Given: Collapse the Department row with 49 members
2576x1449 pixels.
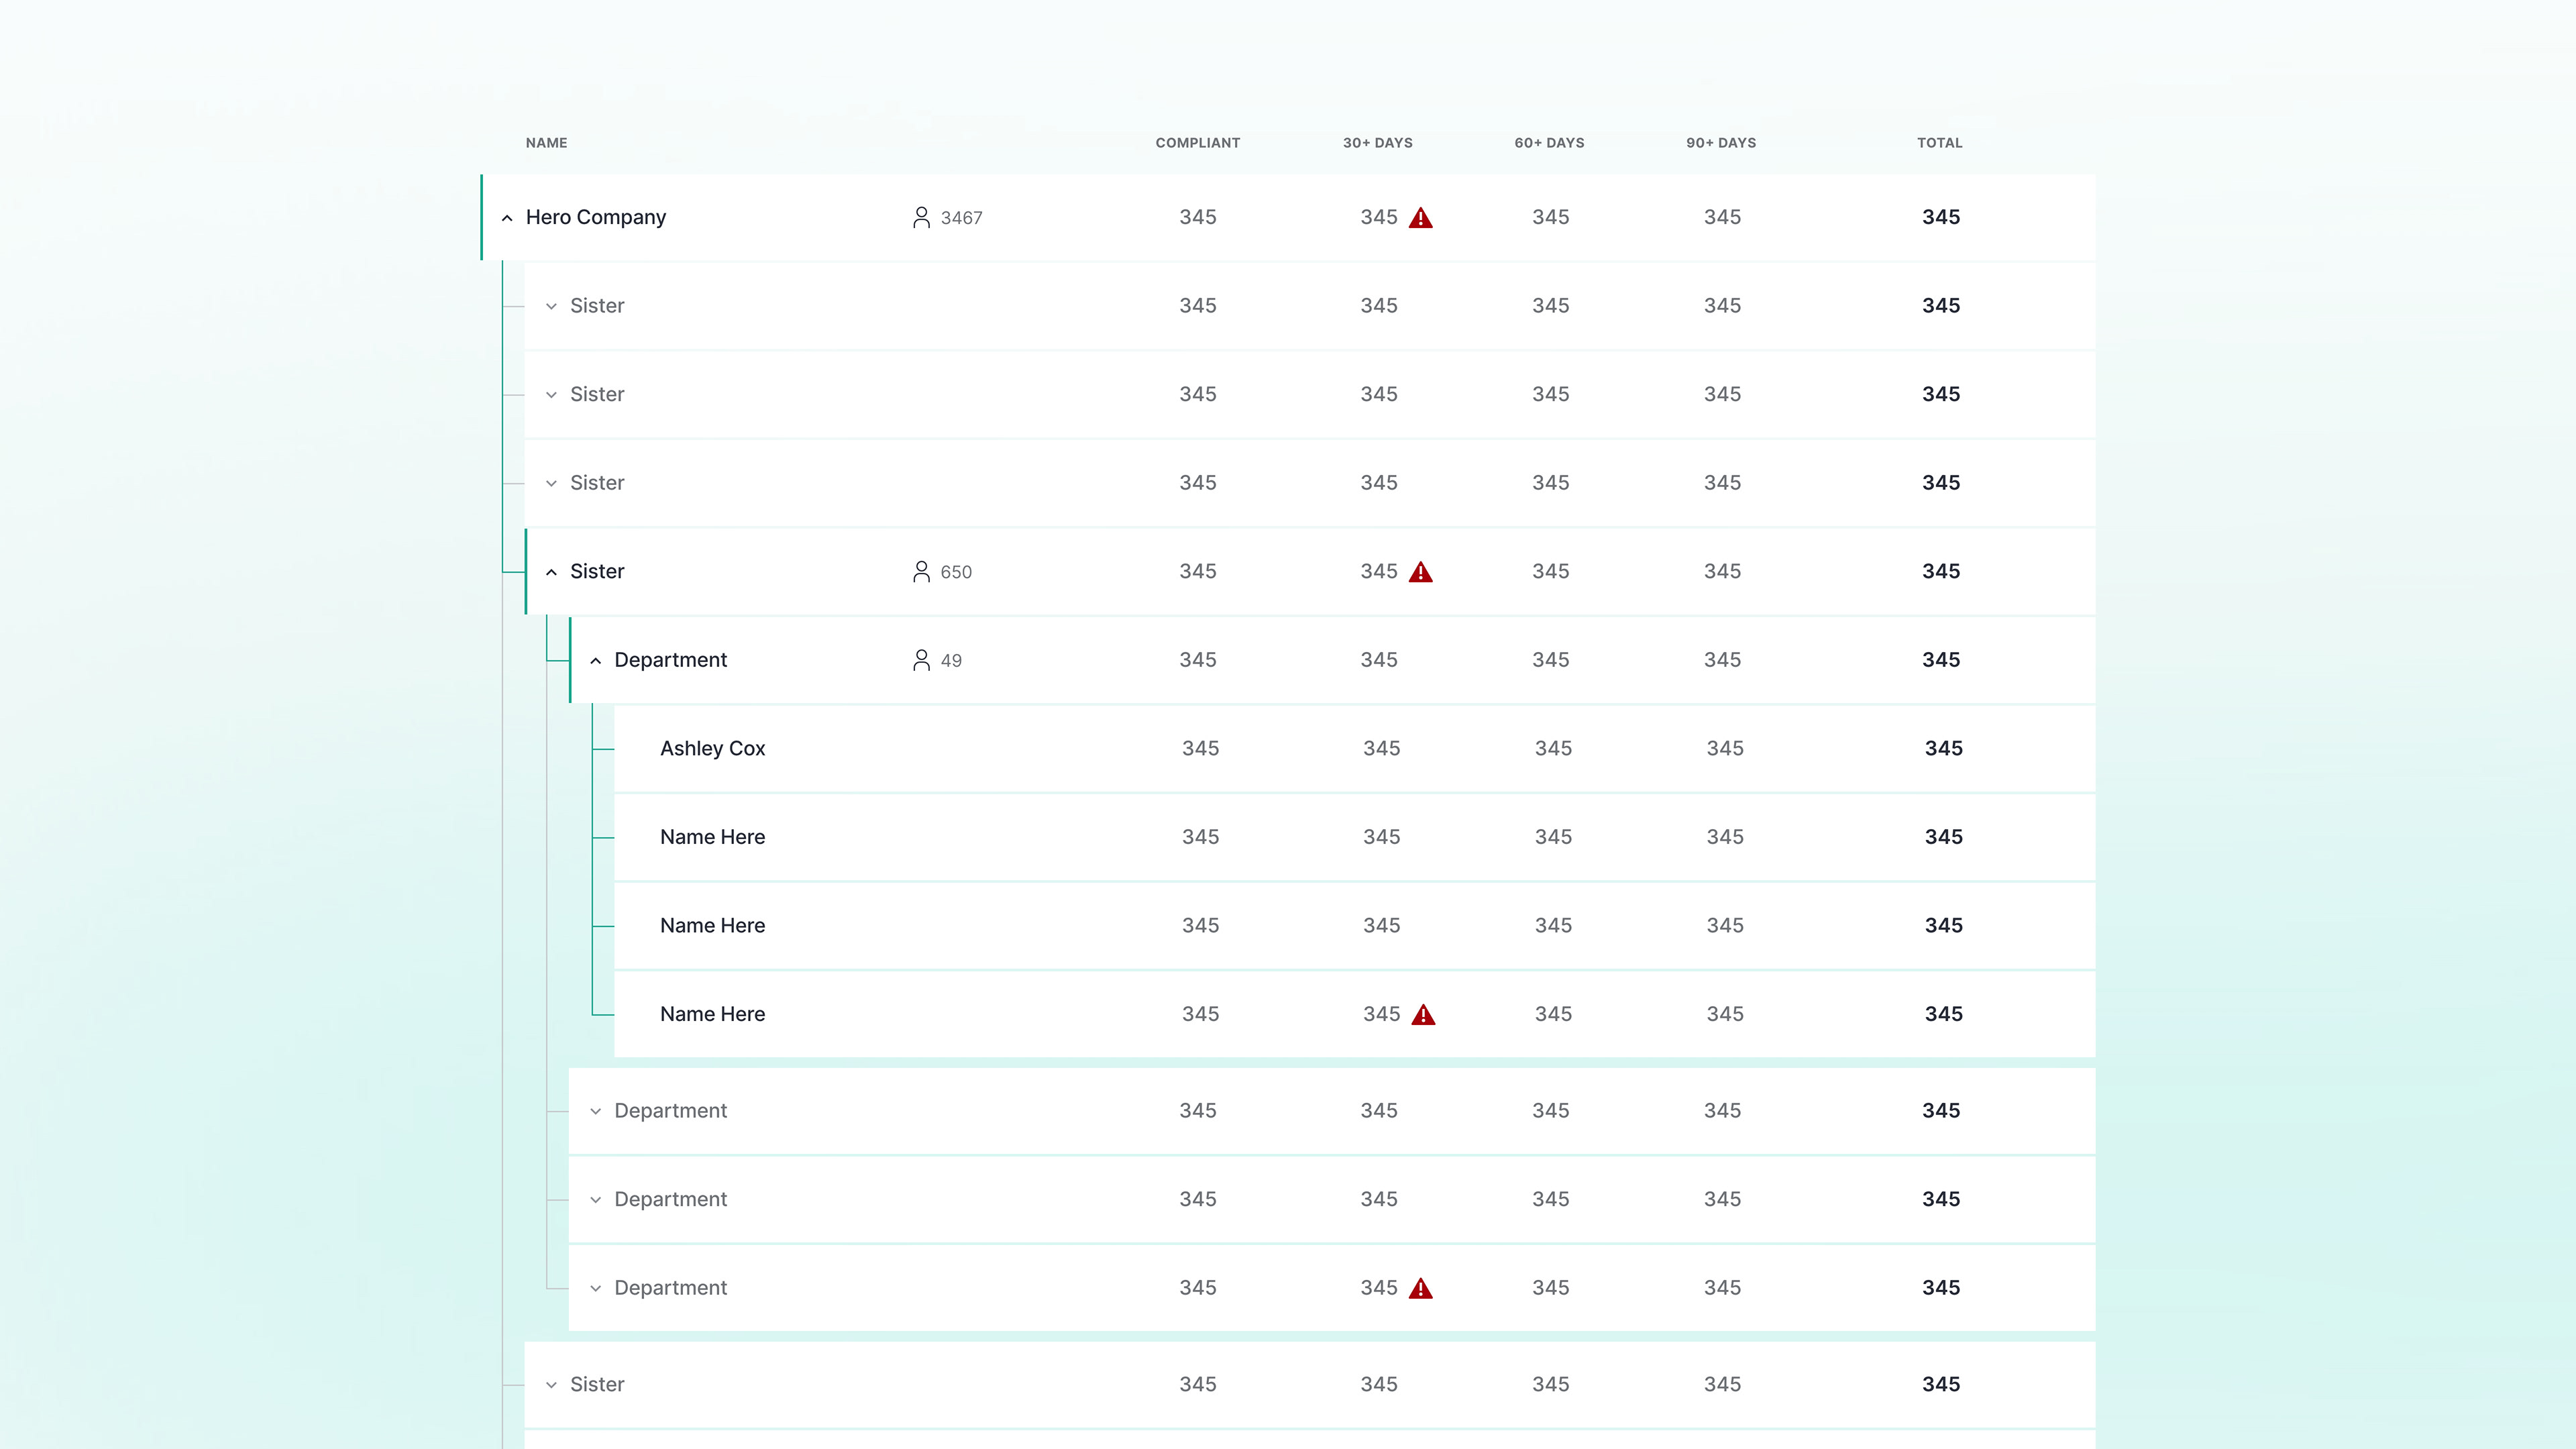Looking at the screenshot, I should pos(595,661).
